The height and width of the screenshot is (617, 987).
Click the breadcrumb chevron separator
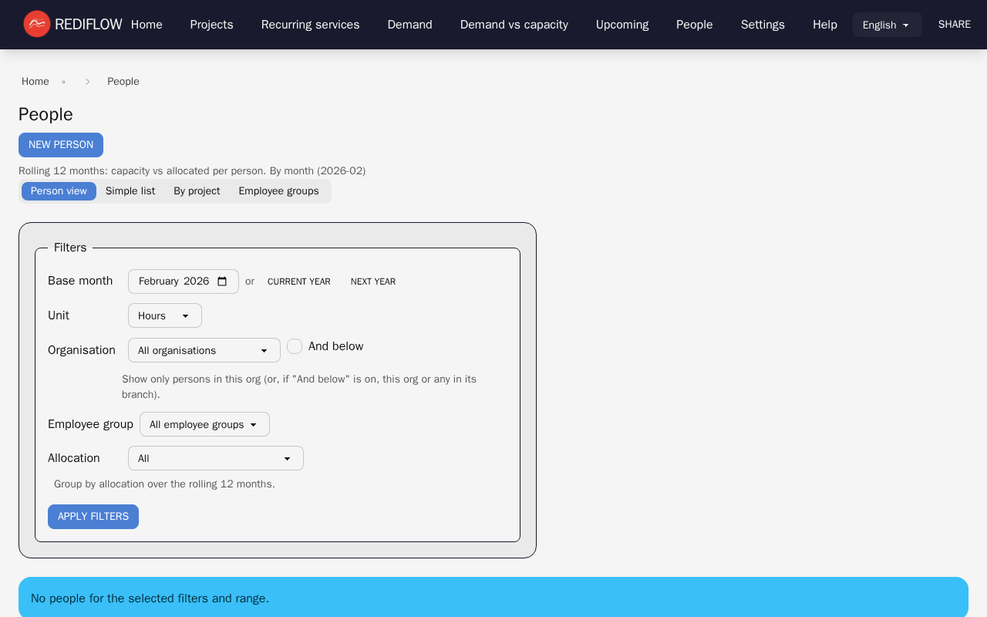(87, 82)
